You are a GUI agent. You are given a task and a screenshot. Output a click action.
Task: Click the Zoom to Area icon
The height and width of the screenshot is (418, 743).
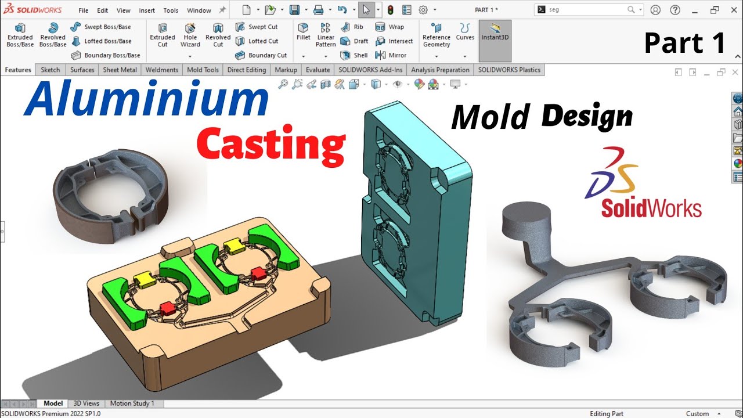tap(297, 84)
